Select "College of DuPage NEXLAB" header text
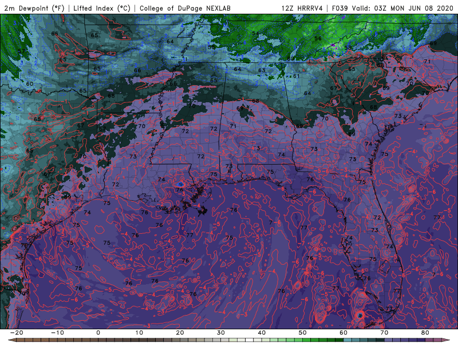The width and height of the screenshot is (458, 343). coord(185,8)
